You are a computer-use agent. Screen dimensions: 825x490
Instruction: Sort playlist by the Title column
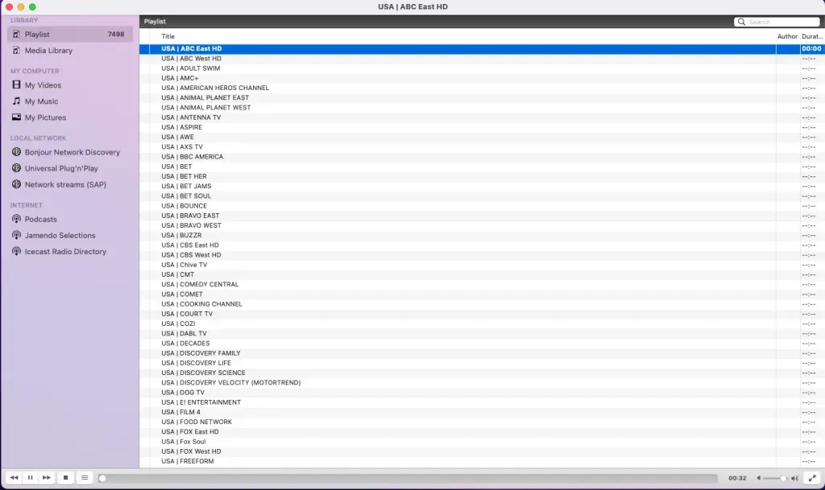pos(167,35)
